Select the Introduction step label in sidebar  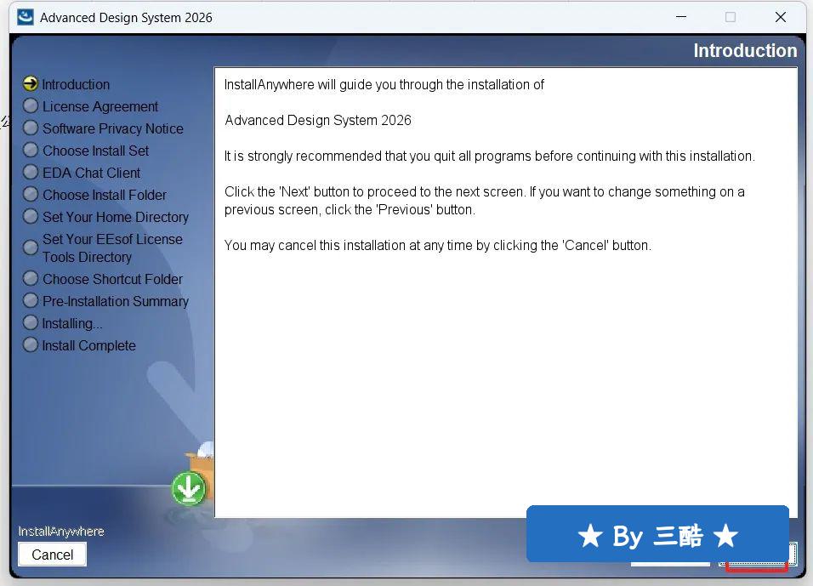click(x=76, y=84)
